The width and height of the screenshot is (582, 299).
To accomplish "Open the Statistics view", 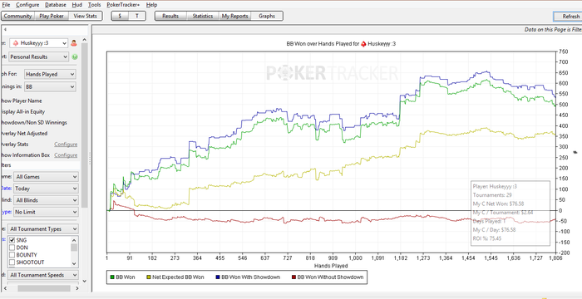I will click(203, 16).
